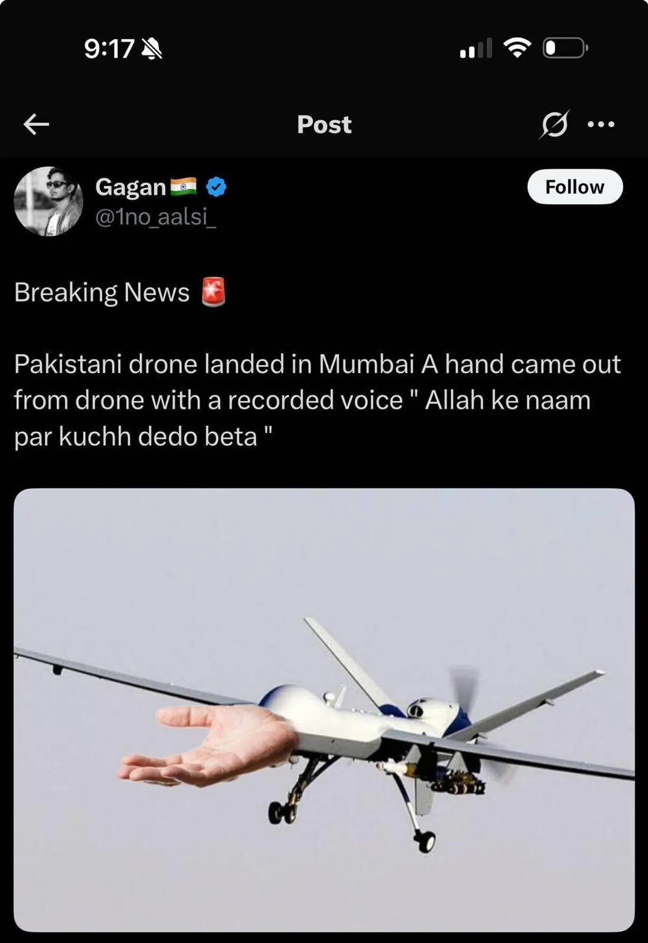Screen dimensions: 648x943
Task: Open the drone image attachment
Action: [324, 710]
